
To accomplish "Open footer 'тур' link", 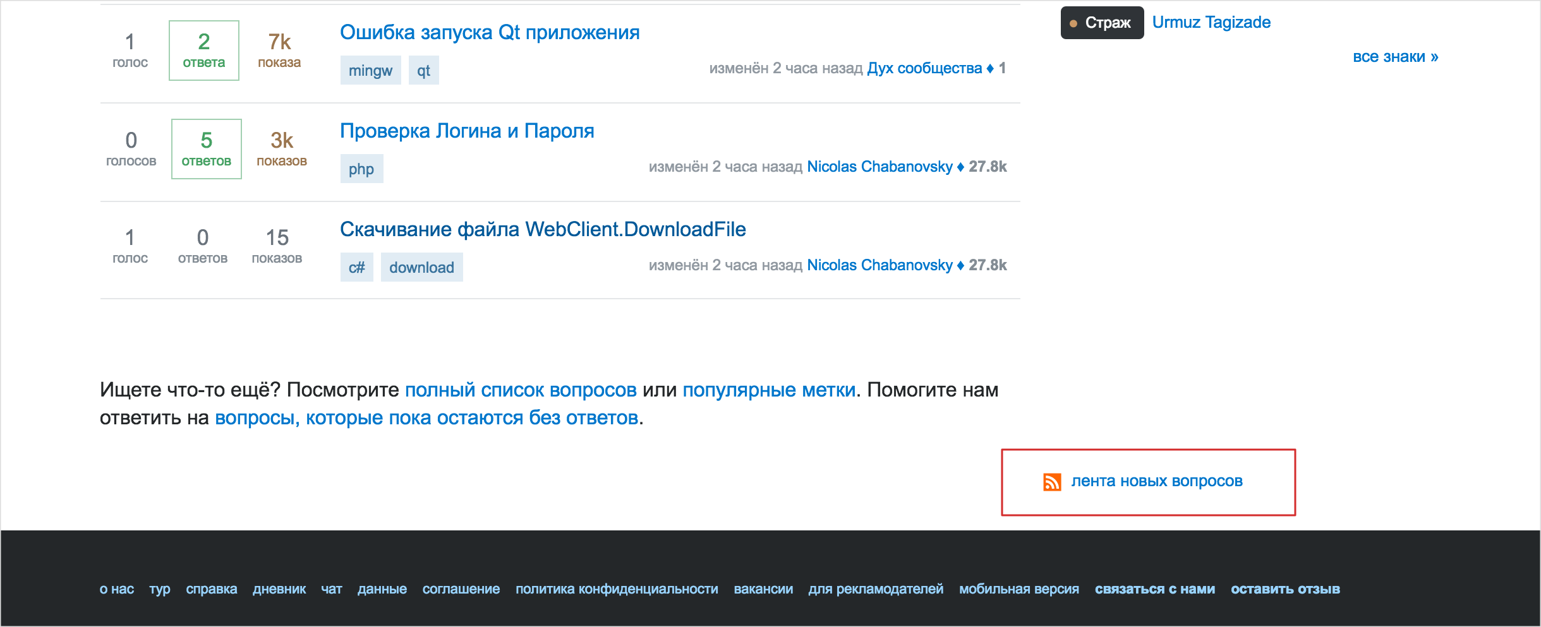I will click(x=160, y=589).
